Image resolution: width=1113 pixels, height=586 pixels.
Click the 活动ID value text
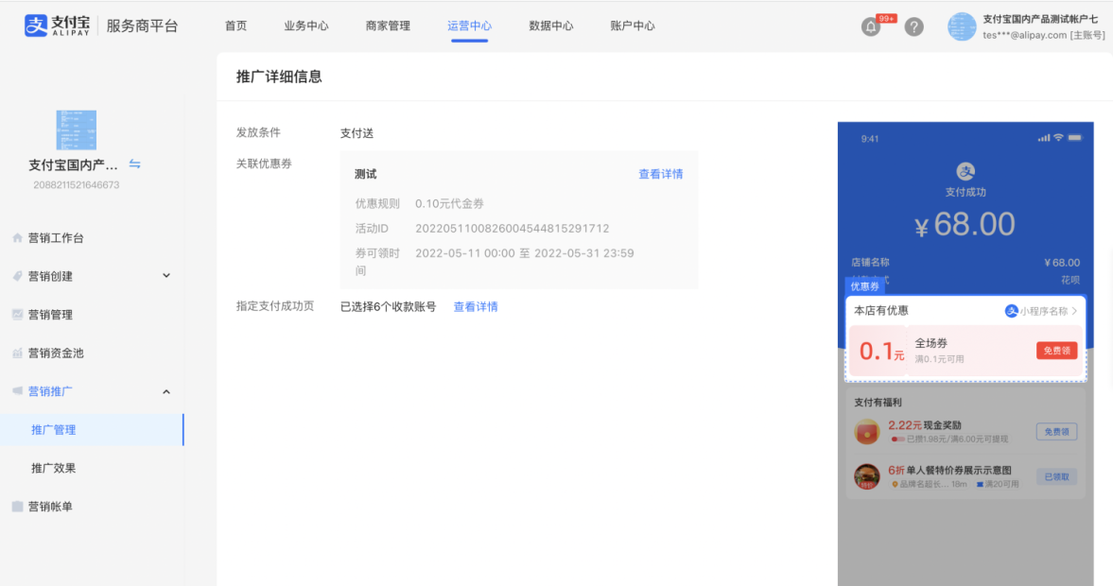(x=512, y=229)
